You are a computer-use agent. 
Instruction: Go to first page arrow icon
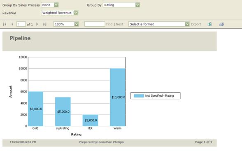5,24
